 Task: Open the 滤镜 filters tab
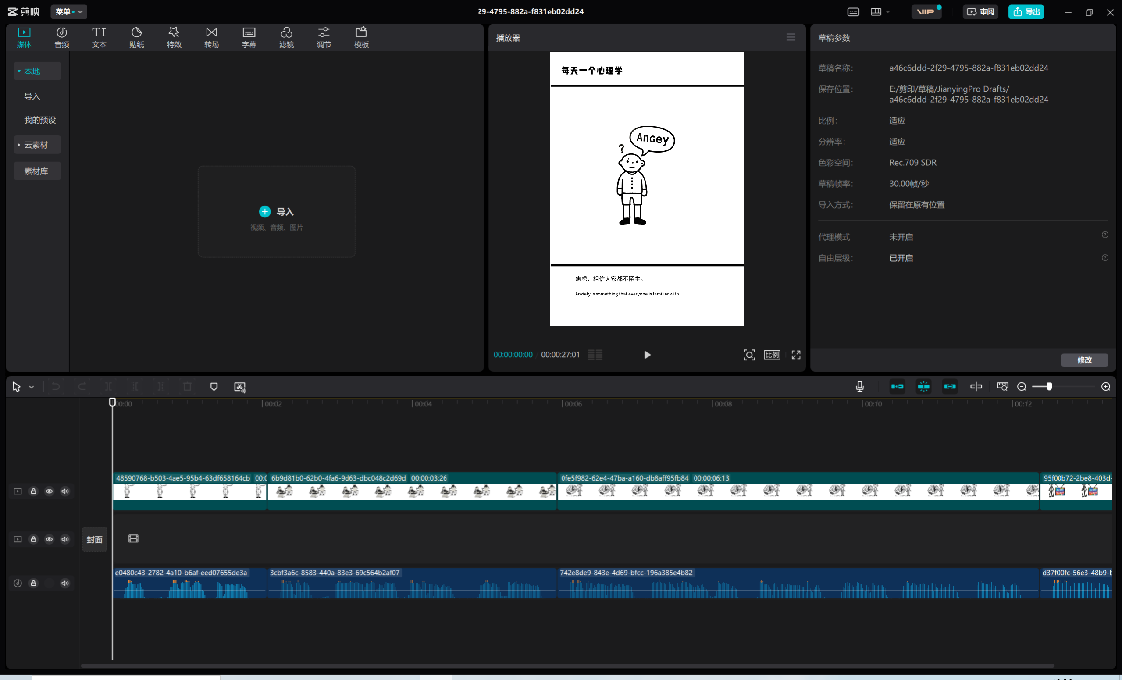[x=286, y=37]
